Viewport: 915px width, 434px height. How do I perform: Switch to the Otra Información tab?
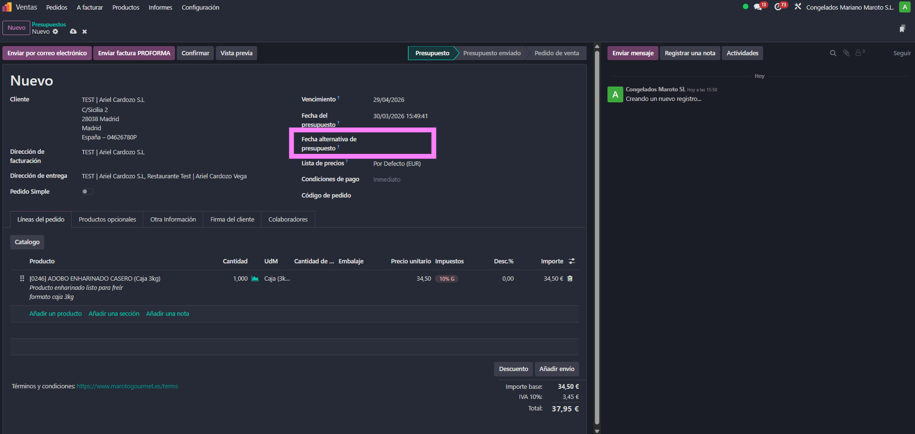[x=173, y=220]
